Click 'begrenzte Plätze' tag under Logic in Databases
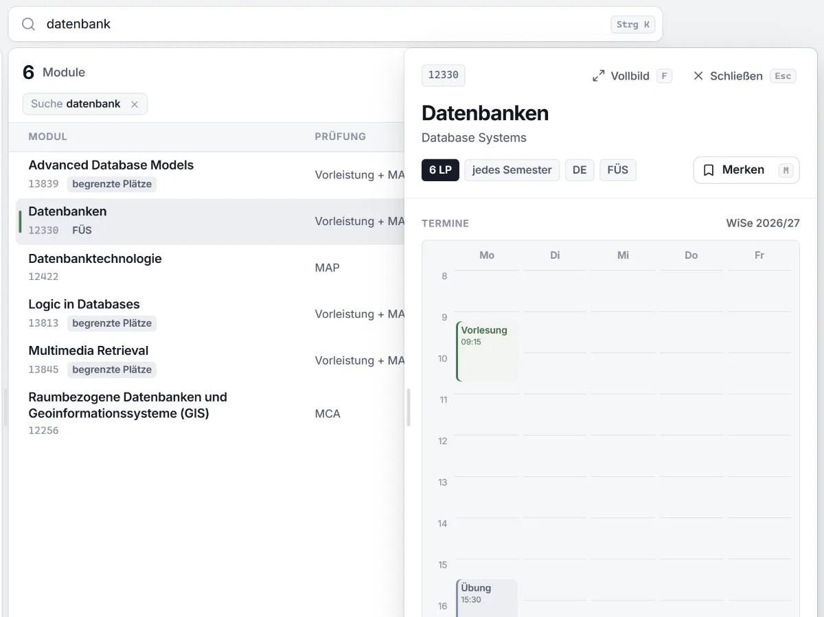Viewport: 824px width, 617px height. [x=112, y=323]
